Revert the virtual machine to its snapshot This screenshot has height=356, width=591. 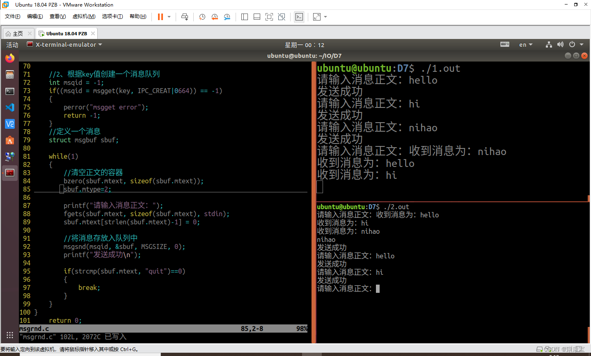click(215, 17)
